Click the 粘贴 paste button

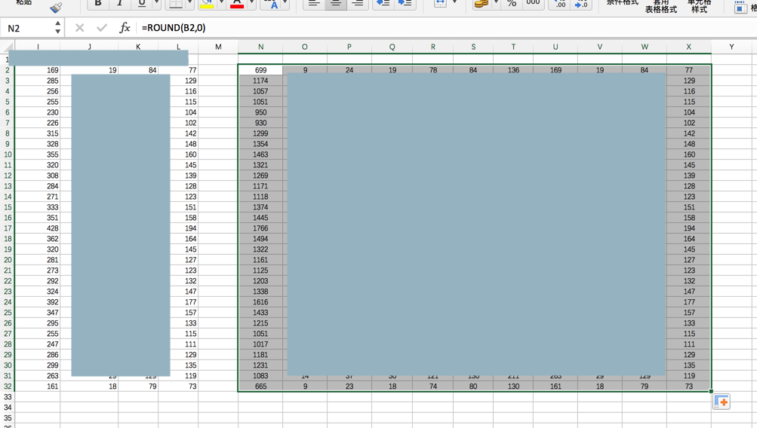(x=24, y=2)
